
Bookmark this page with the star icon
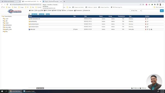[143, 5]
